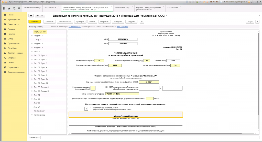Click the contact phone number field
The image size is (262, 142).
(x=122, y=94)
